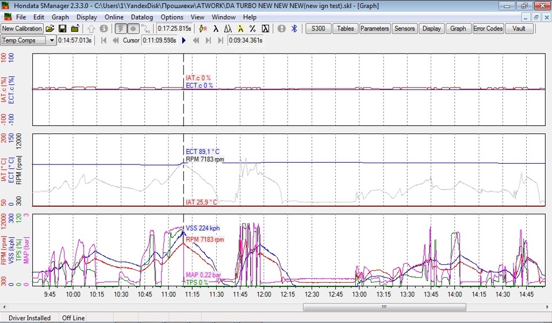Click the Off Line status bar entry
Image resolution: width=552 pixels, height=323 pixels.
pos(73,318)
